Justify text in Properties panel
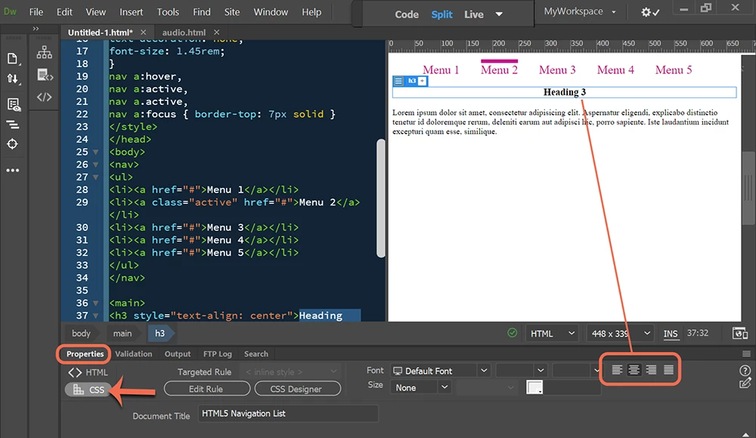Viewport: 756px width, 438px height. (669, 370)
